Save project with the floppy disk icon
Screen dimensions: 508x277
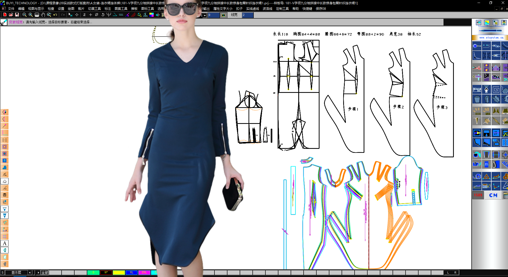17,15
